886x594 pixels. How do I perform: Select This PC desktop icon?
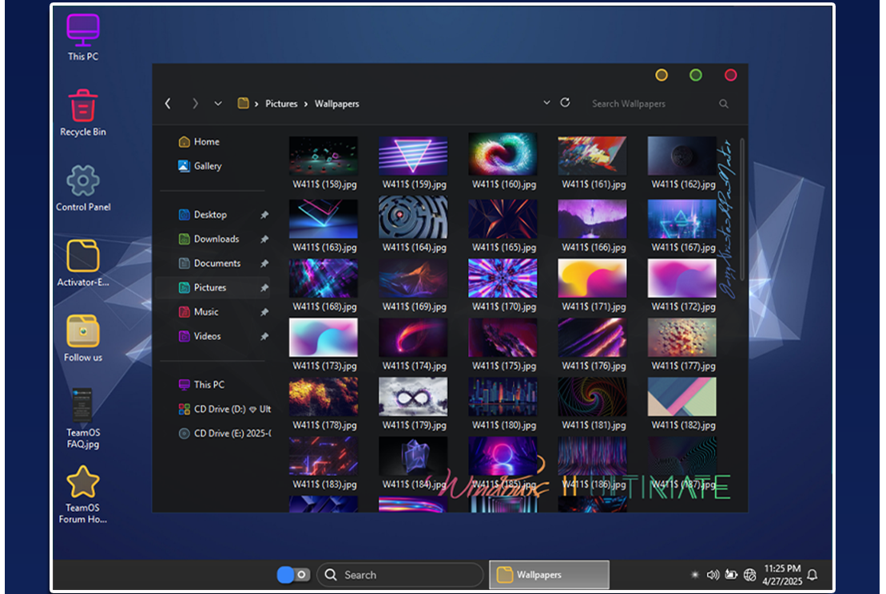tap(83, 30)
